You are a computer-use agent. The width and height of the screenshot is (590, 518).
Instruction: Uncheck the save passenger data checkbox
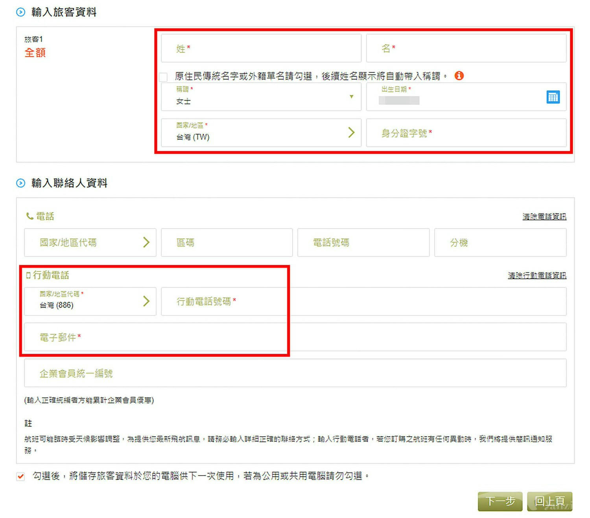tap(20, 476)
